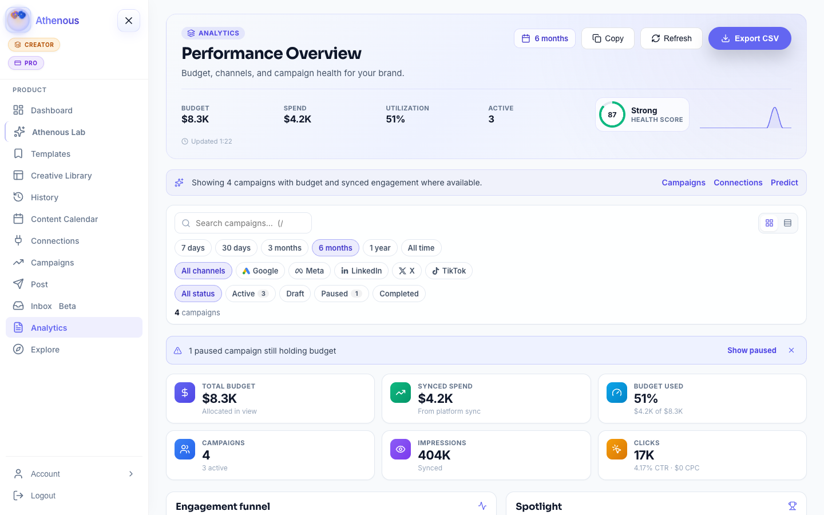Filter by Google channel
The image size is (824, 515).
pos(260,271)
